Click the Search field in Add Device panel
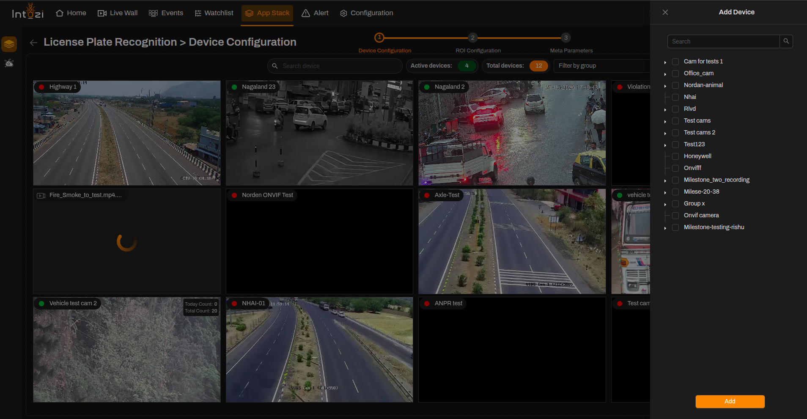Screen dimensions: 807x419 (724, 41)
